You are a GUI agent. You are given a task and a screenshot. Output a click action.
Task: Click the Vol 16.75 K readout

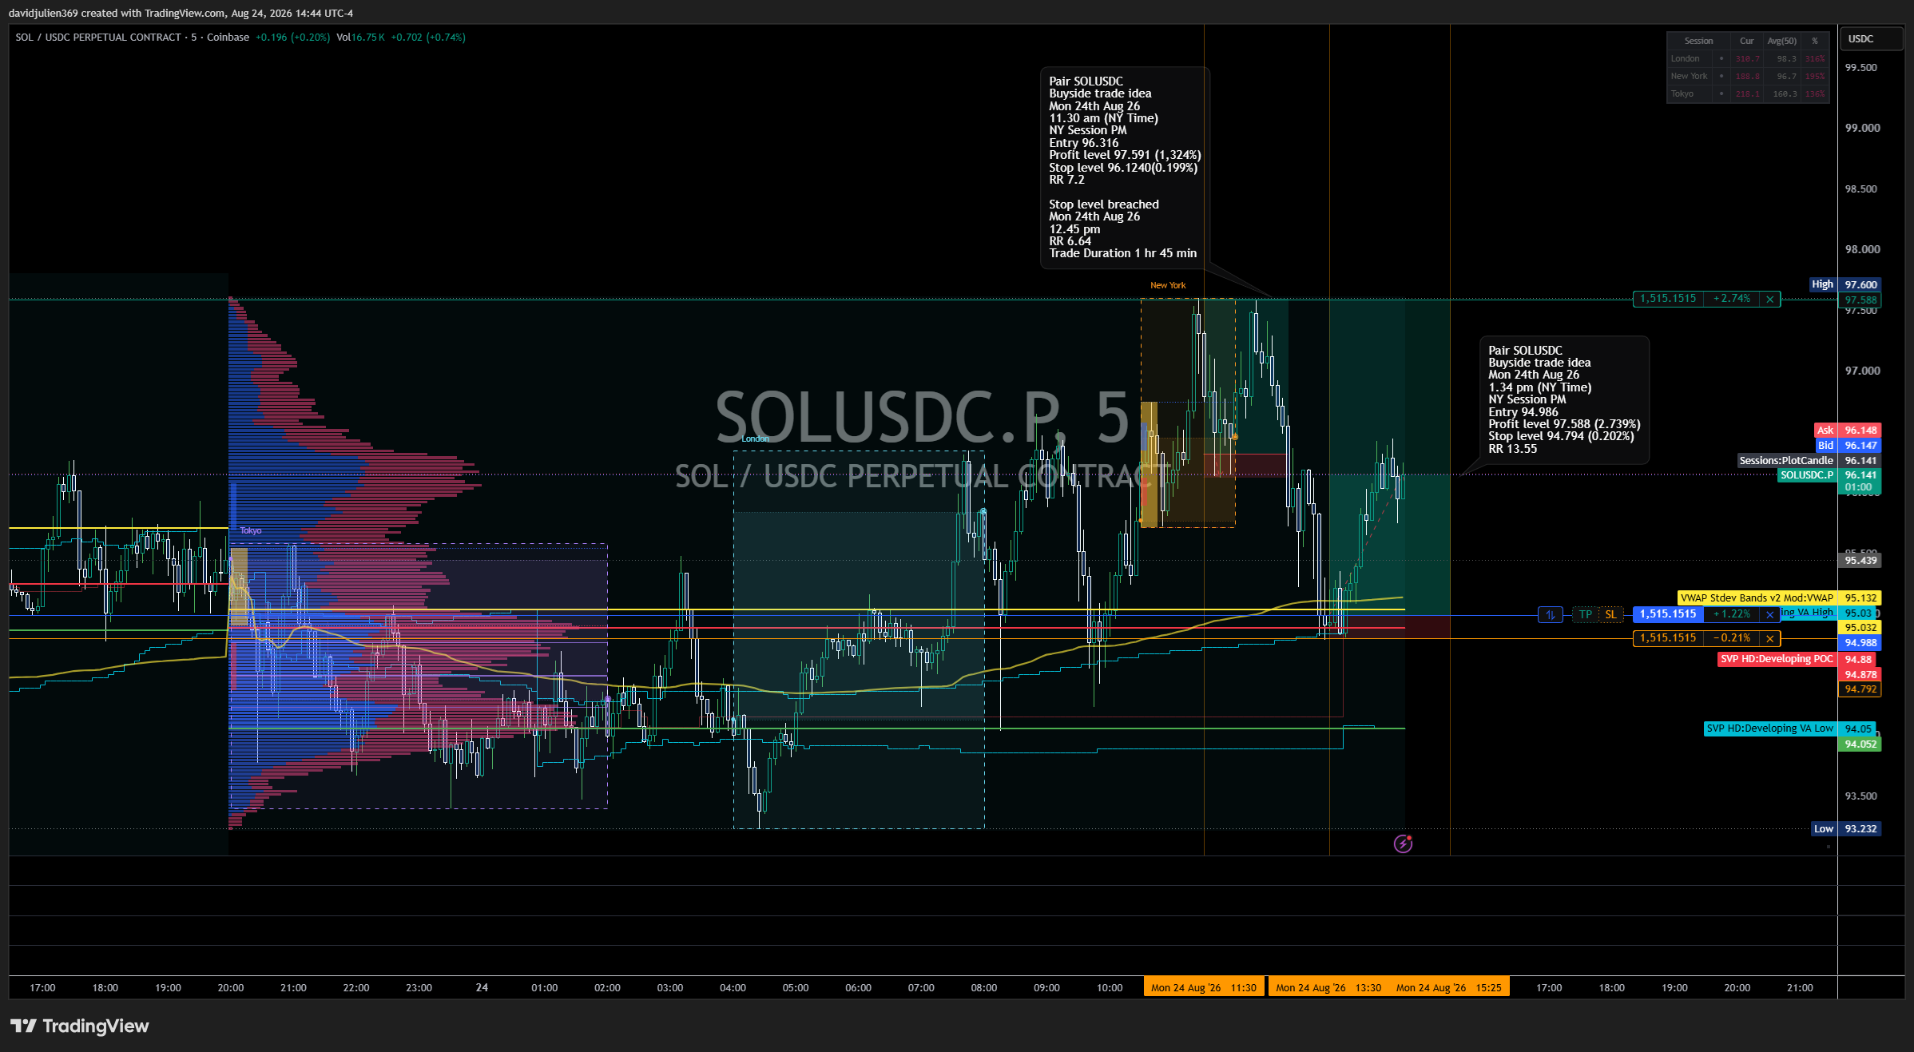360,38
